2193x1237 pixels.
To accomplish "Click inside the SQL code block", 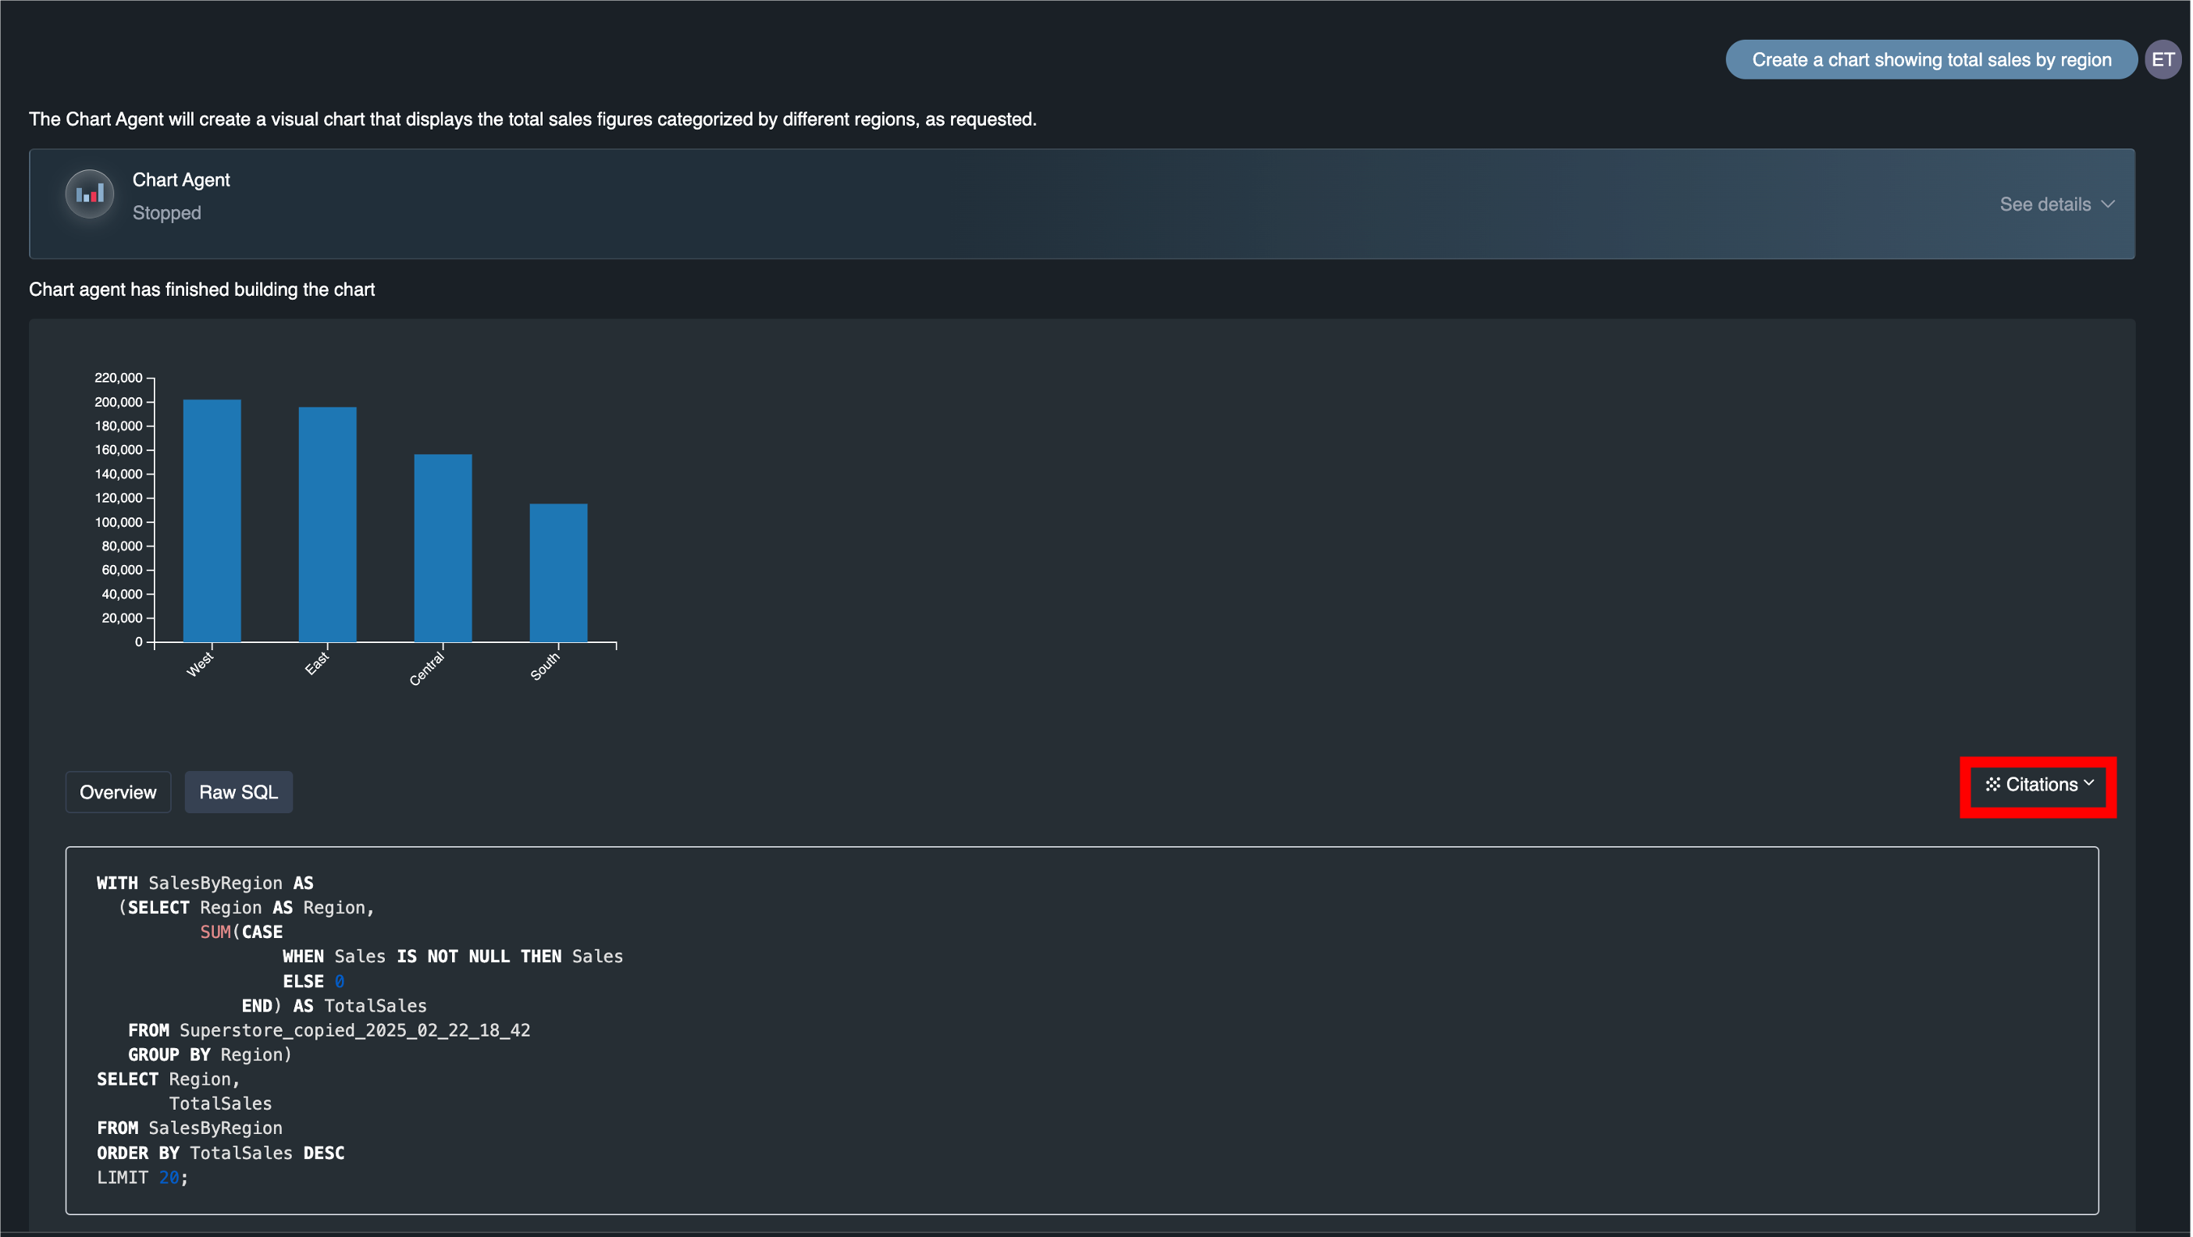I will coord(1081,1029).
